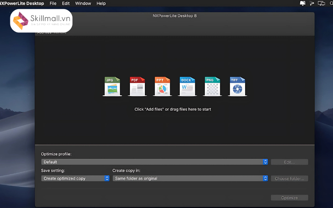Click the Optimize profile label
Viewport: 333px width, 208px height.
56,154
